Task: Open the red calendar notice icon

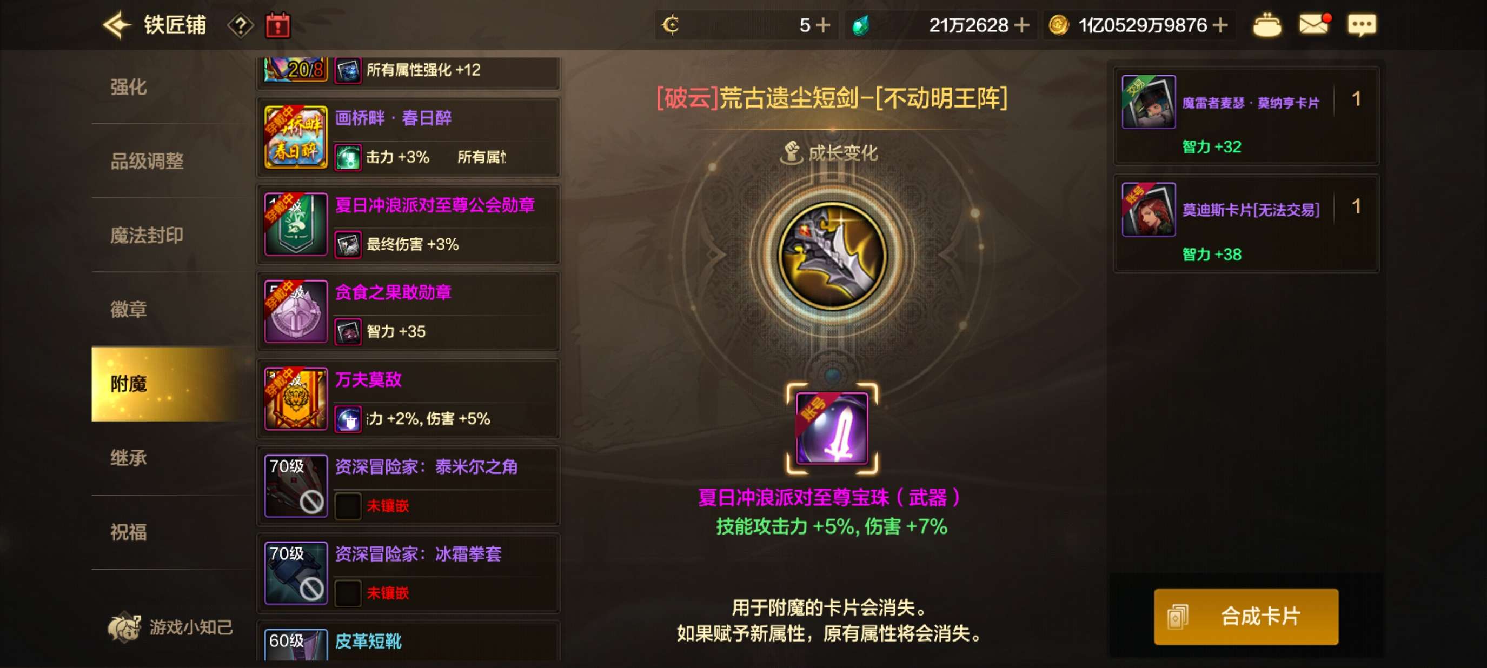Action: [277, 25]
